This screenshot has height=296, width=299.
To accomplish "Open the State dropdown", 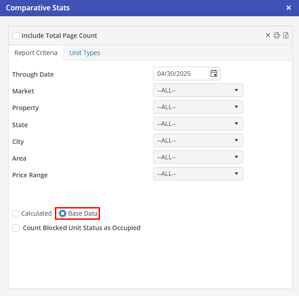I will pyautogui.click(x=198, y=124).
